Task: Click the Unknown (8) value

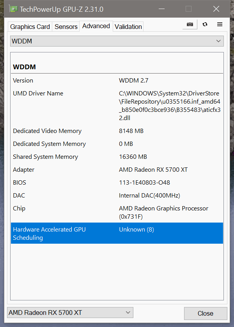Action: pyautogui.click(x=136, y=230)
